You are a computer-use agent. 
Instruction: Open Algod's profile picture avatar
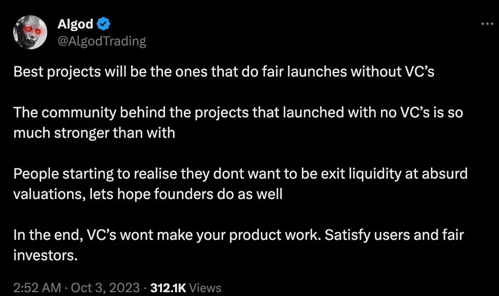[x=30, y=32]
